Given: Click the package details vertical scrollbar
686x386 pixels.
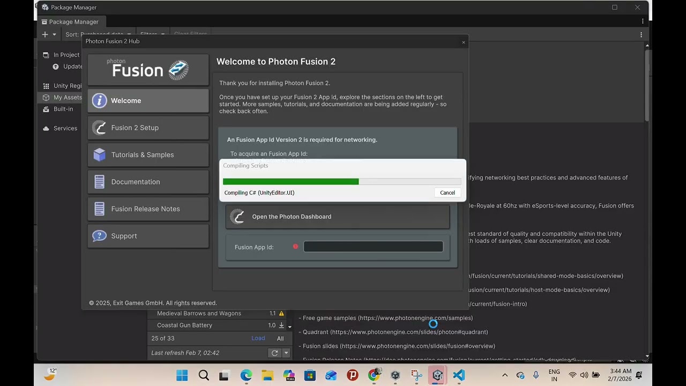Looking at the screenshot, I should [x=647, y=85].
